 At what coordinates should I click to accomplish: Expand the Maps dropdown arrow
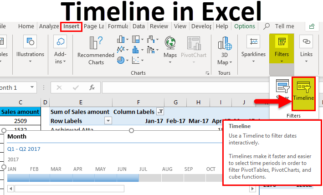[x=170, y=62]
